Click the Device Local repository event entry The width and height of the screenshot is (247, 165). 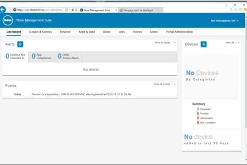pyautogui.click(x=82, y=94)
